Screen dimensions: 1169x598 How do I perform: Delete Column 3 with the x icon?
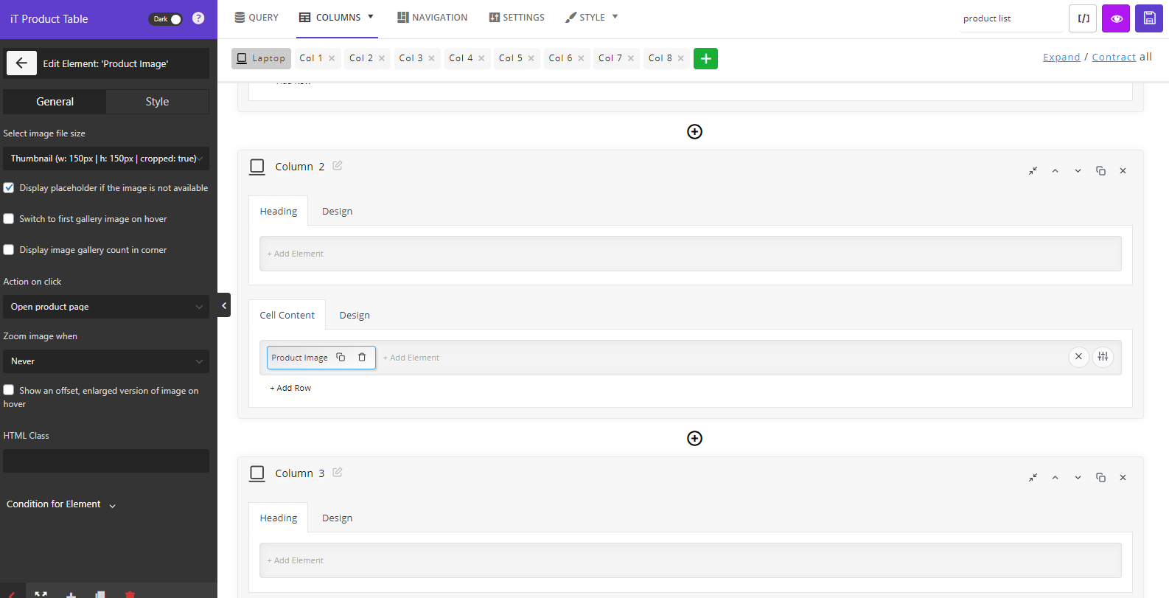point(1123,477)
